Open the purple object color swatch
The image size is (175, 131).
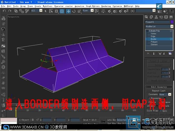point(172,22)
